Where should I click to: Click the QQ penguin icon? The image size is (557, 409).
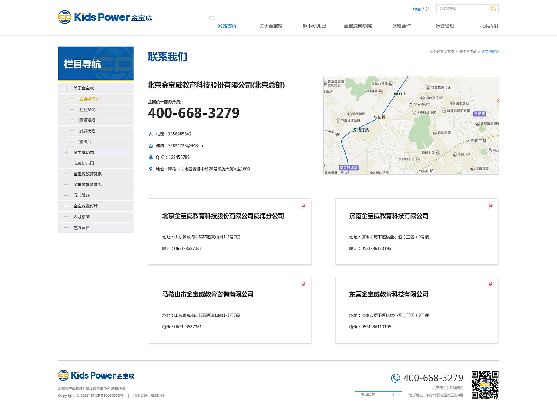tap(151, 157)
